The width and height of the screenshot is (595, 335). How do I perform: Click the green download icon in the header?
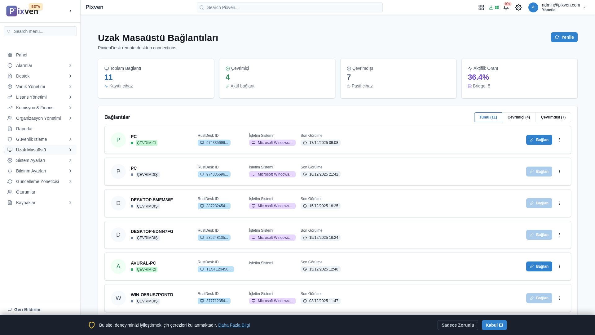click(x=491, y=7)
